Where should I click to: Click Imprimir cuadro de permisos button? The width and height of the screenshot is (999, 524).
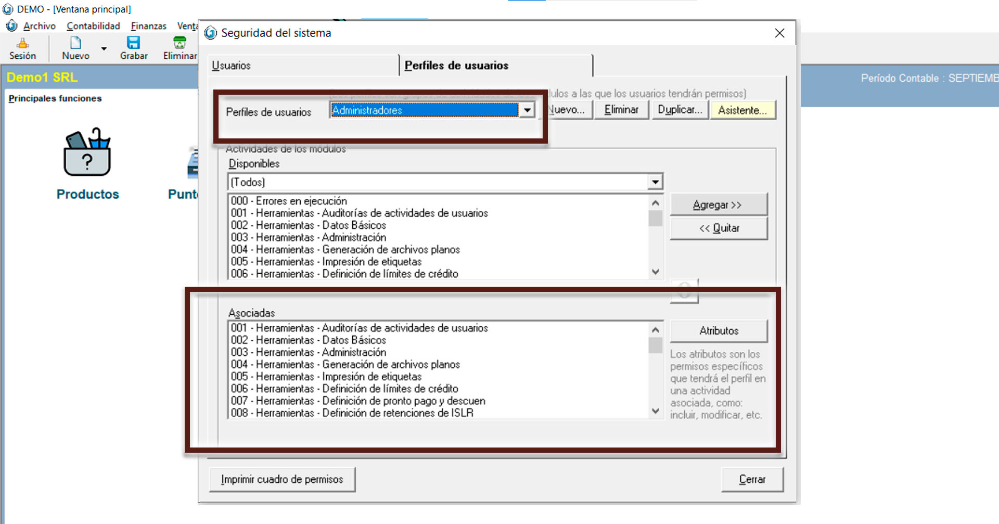(282, 479)
